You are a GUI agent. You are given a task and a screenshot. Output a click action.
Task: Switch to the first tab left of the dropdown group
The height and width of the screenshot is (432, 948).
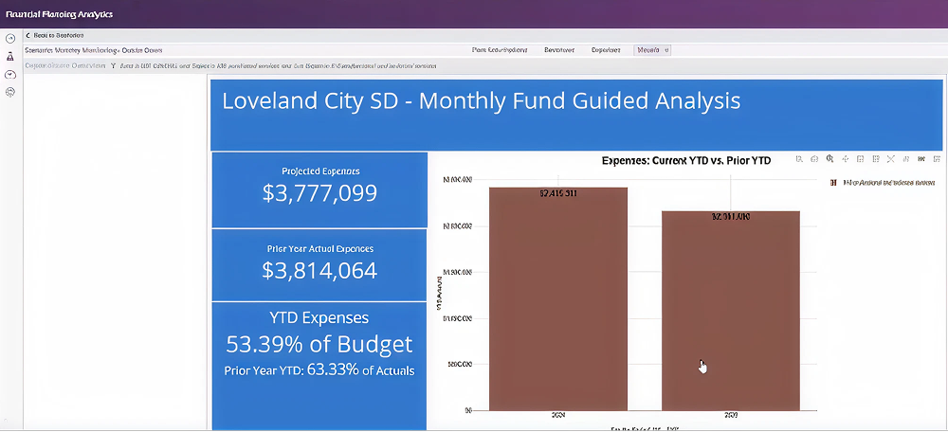pos(500,50)
